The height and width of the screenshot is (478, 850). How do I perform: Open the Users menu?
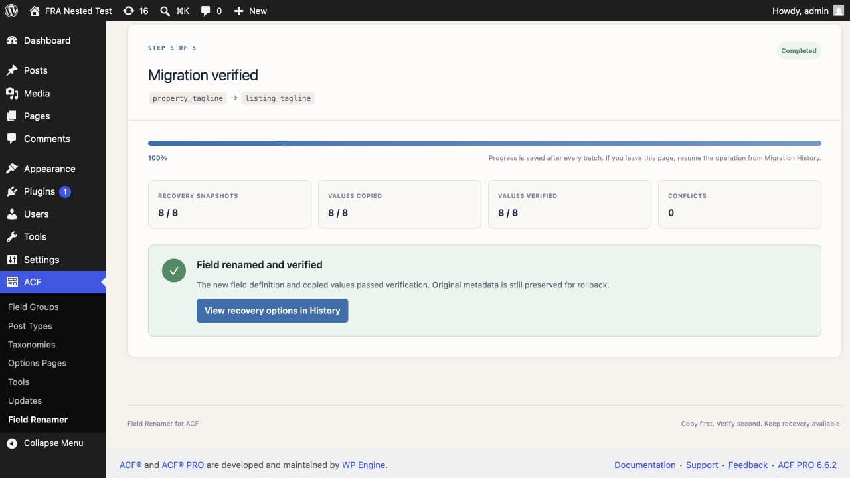coord(53,214)
